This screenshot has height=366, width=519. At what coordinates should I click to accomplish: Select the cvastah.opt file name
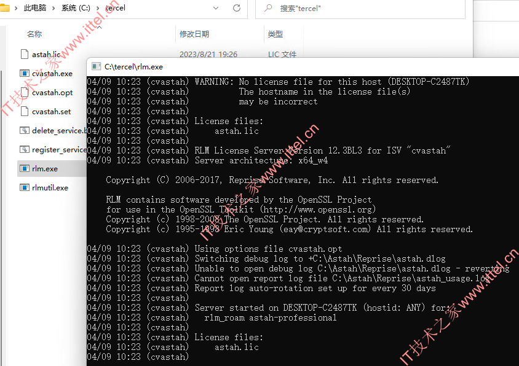pyautogui.click(x=52, y=93)
